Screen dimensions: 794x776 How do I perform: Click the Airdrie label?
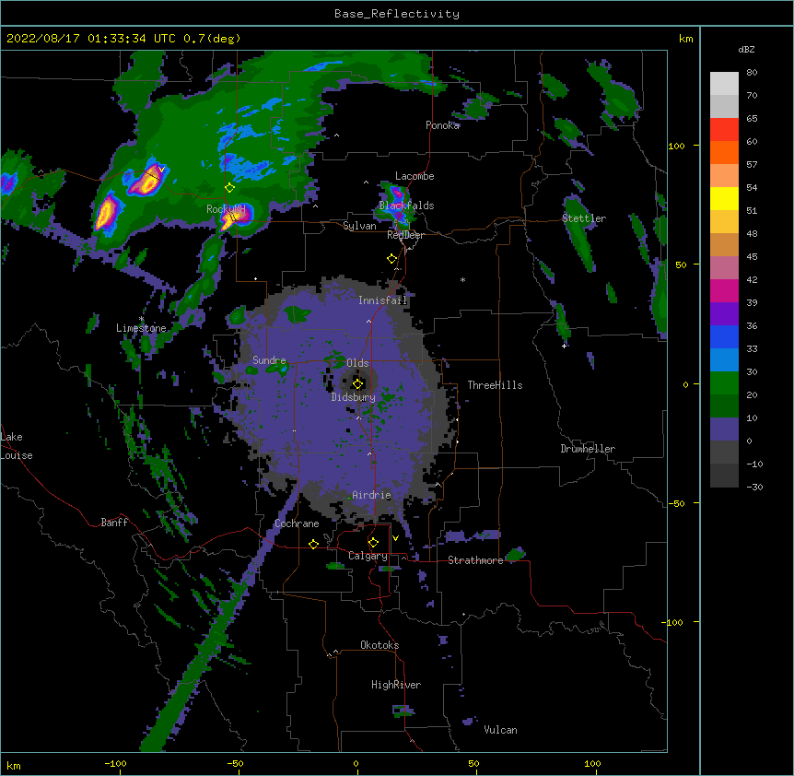(371, 495)
